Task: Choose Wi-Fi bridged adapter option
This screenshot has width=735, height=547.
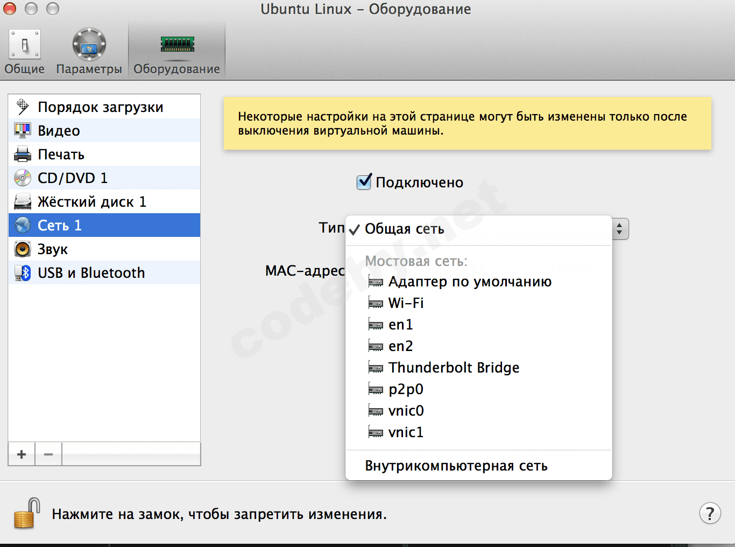Action: point(406,303)
